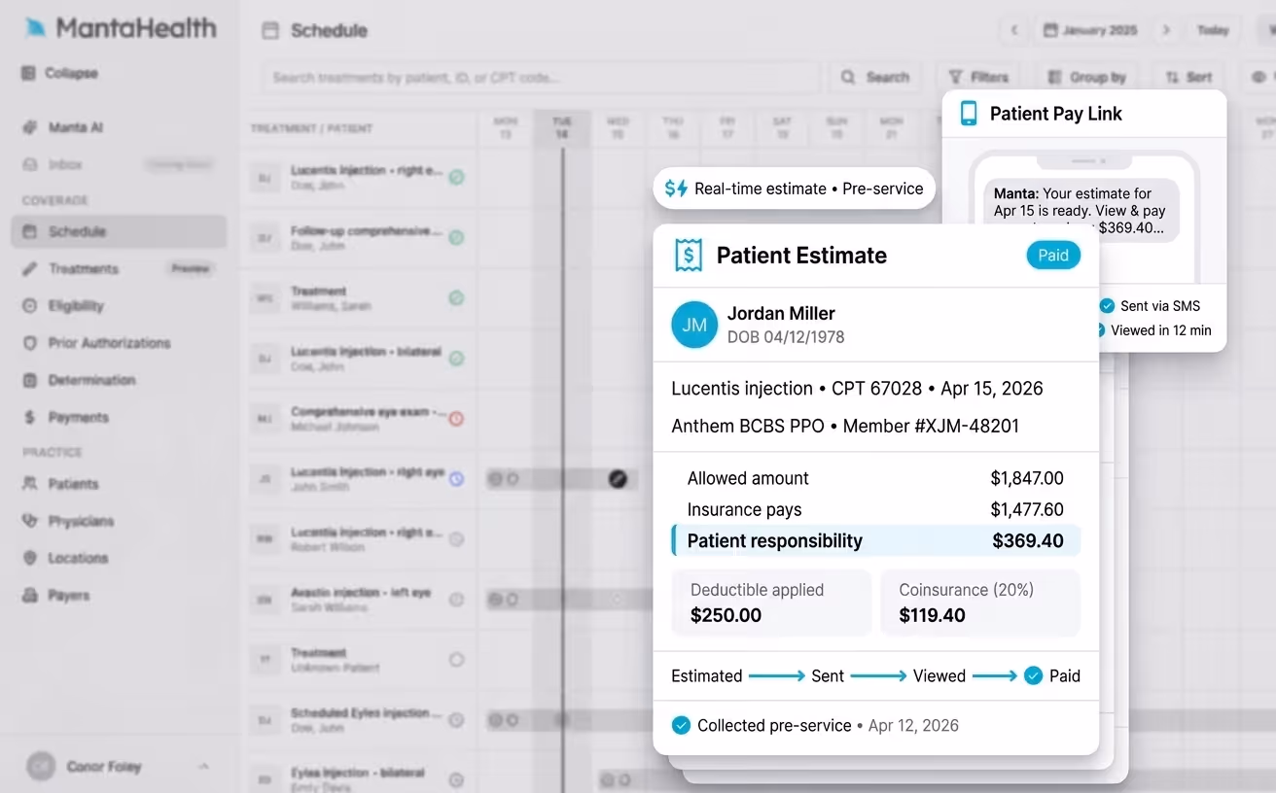The image size is (1276, 793).
Task: Click the receipt icon beside Patient Estimate
Action: tap(688, 256)
